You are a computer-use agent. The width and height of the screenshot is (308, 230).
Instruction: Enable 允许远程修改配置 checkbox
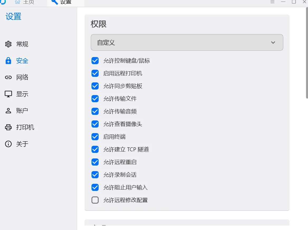coord(95,200)
